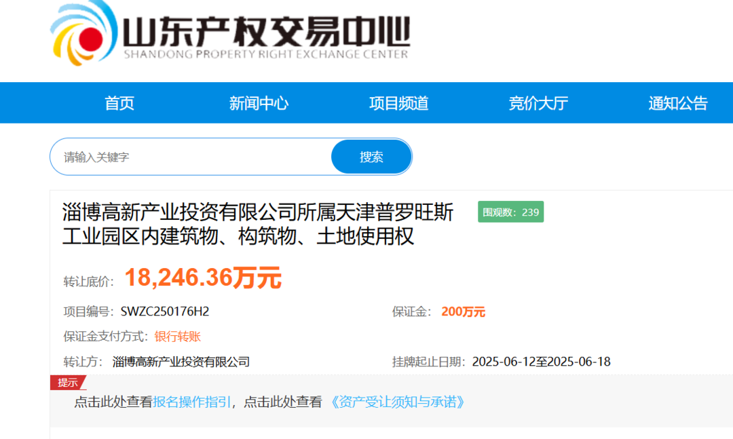Image resolution: width=733 pixels, height=439 pixels.
Task: Click the project number SWZC250176H2
Action: click(165, 312)
